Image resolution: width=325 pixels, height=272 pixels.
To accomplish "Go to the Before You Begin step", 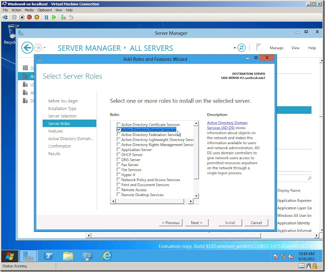I will click(x=63, y=101).
